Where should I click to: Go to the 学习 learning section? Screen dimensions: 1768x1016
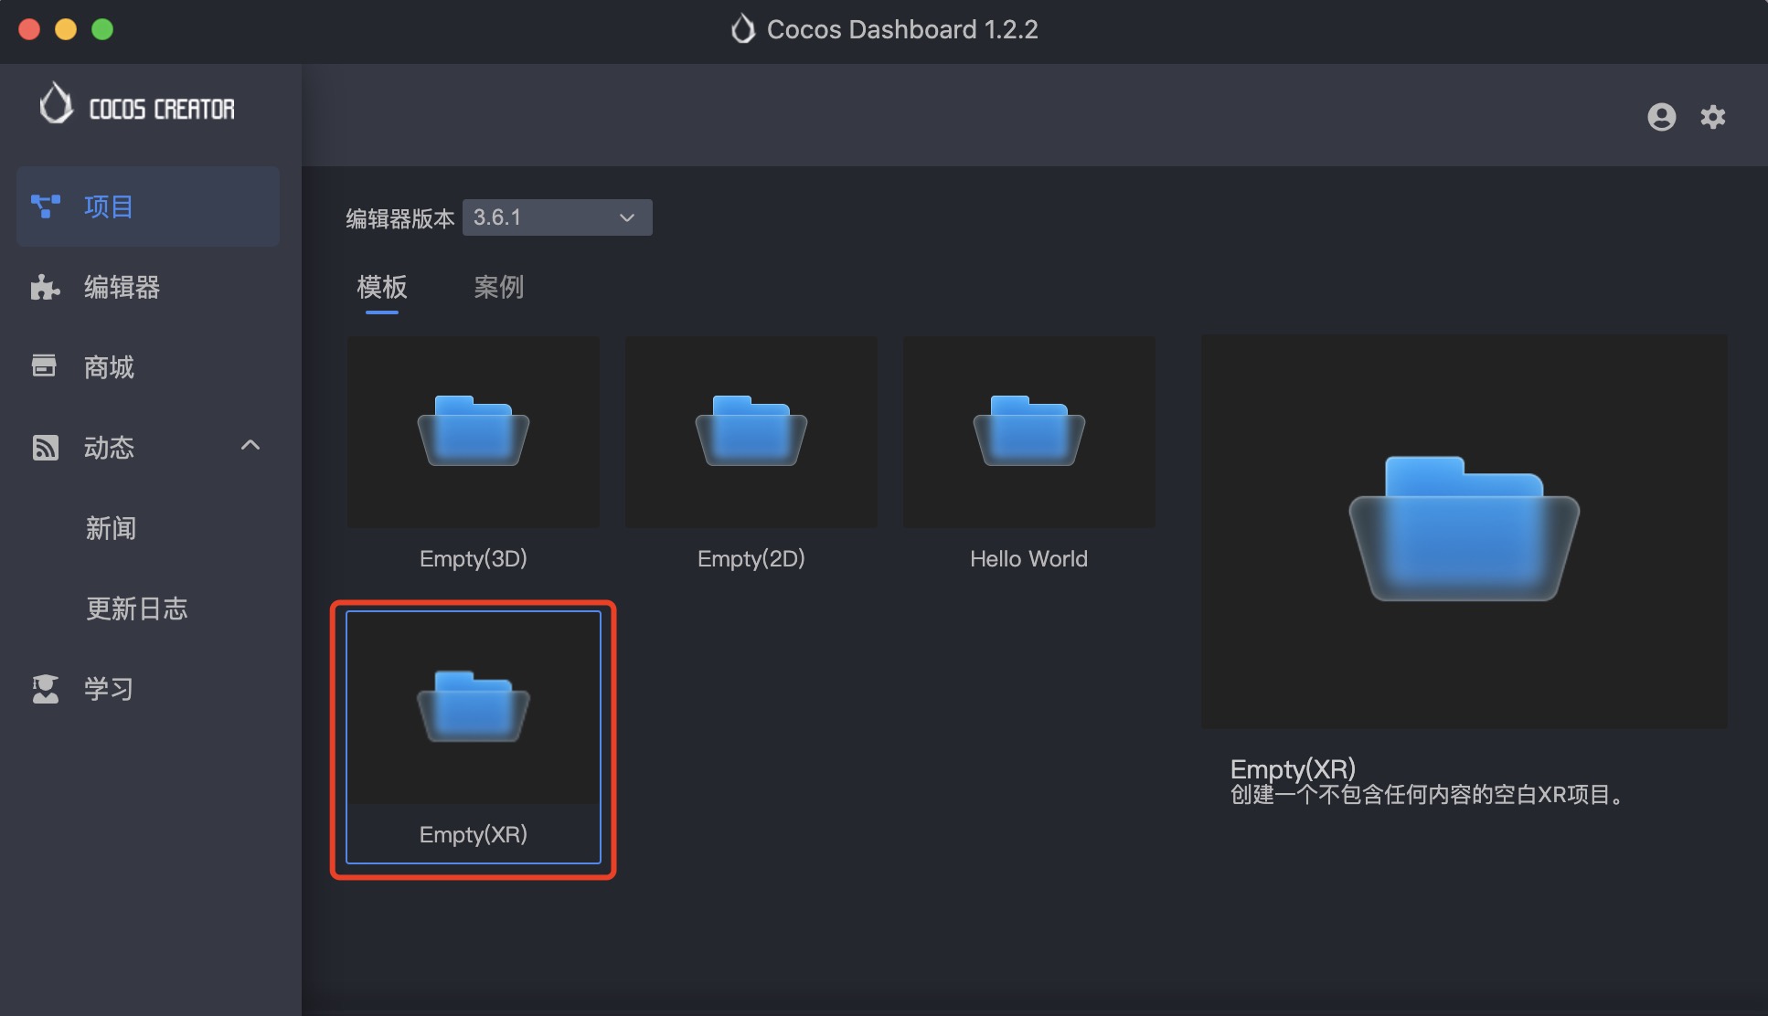click(x=148, y=689)
